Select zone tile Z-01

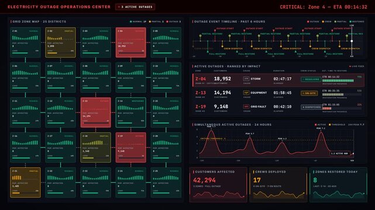click(x=25, y=43)
